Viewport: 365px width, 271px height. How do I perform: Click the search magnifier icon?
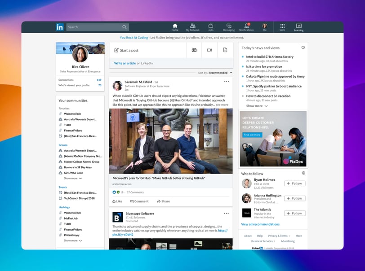125,27
